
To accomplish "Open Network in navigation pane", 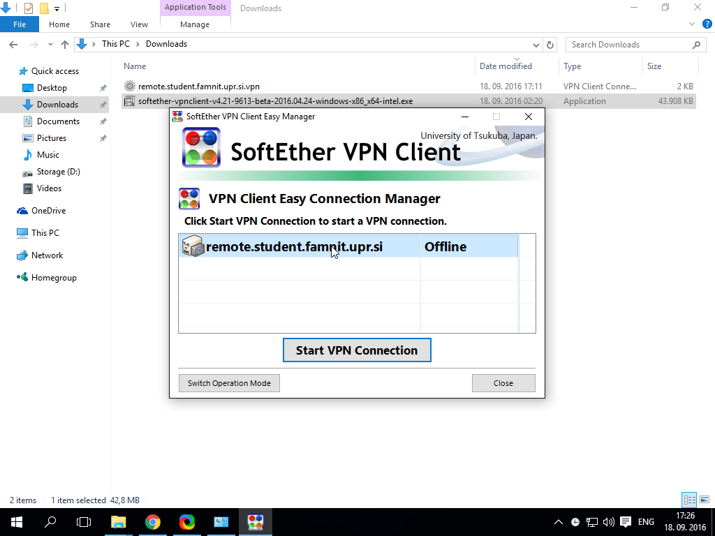I will point(47,255).
